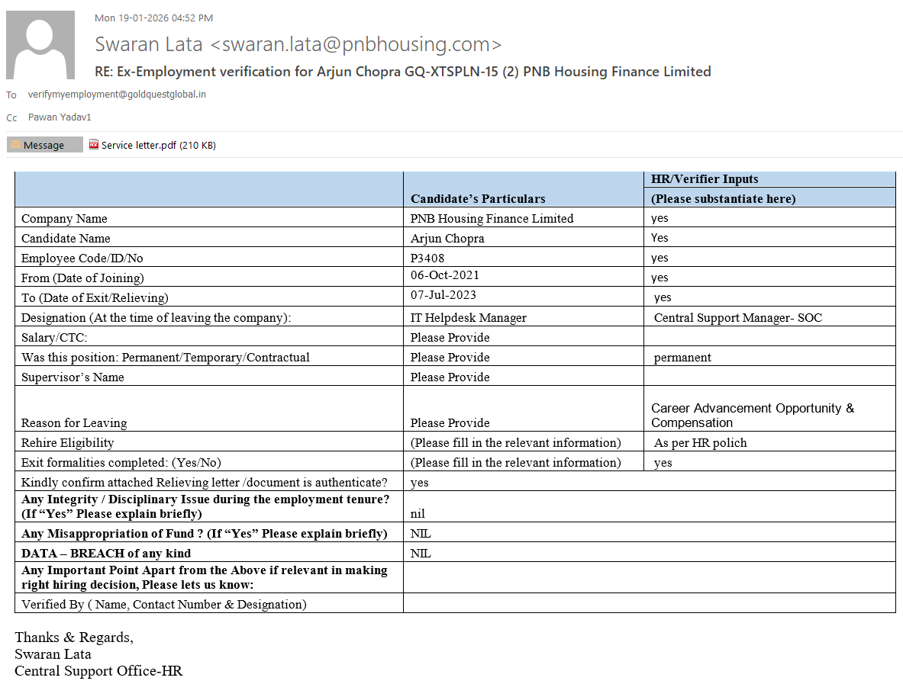Click 'Exit formalities completed: (Yes/No)' label
Viewport: 903px width, 684px height.
pyautogui.click(x=121, y=463)
